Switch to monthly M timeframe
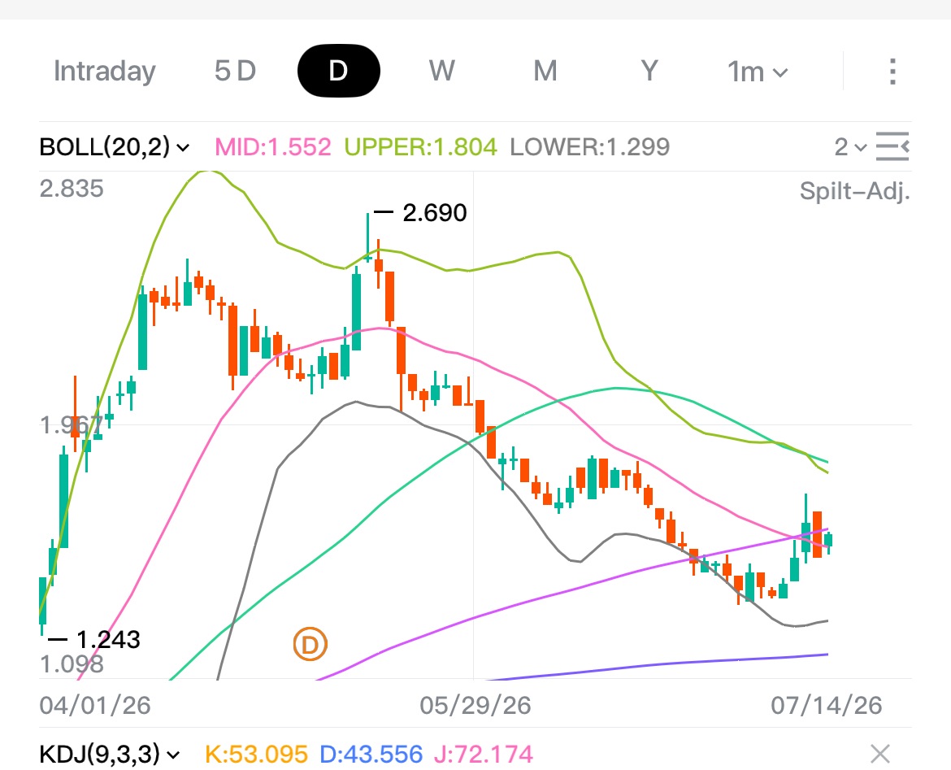 pyautogui.click(x=545, y=71)
